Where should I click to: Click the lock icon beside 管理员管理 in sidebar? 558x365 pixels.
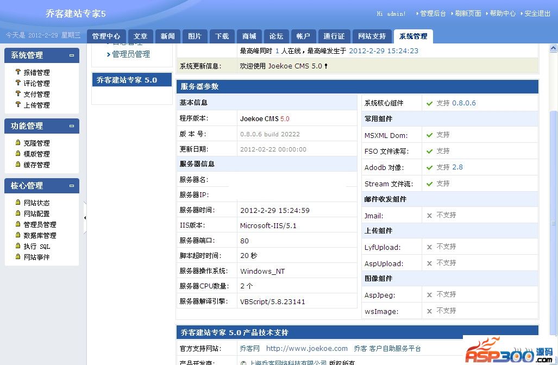[18, 224]
